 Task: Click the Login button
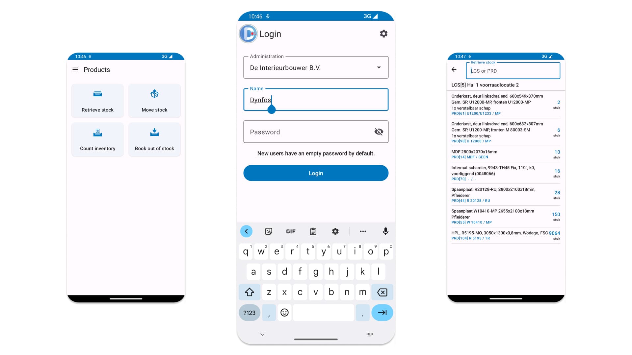click(x=316, y=173)
